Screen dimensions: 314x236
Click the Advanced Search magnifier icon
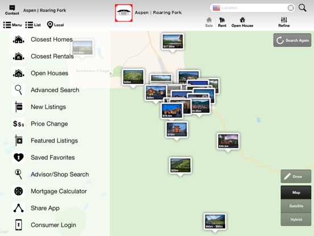[19, 90]
